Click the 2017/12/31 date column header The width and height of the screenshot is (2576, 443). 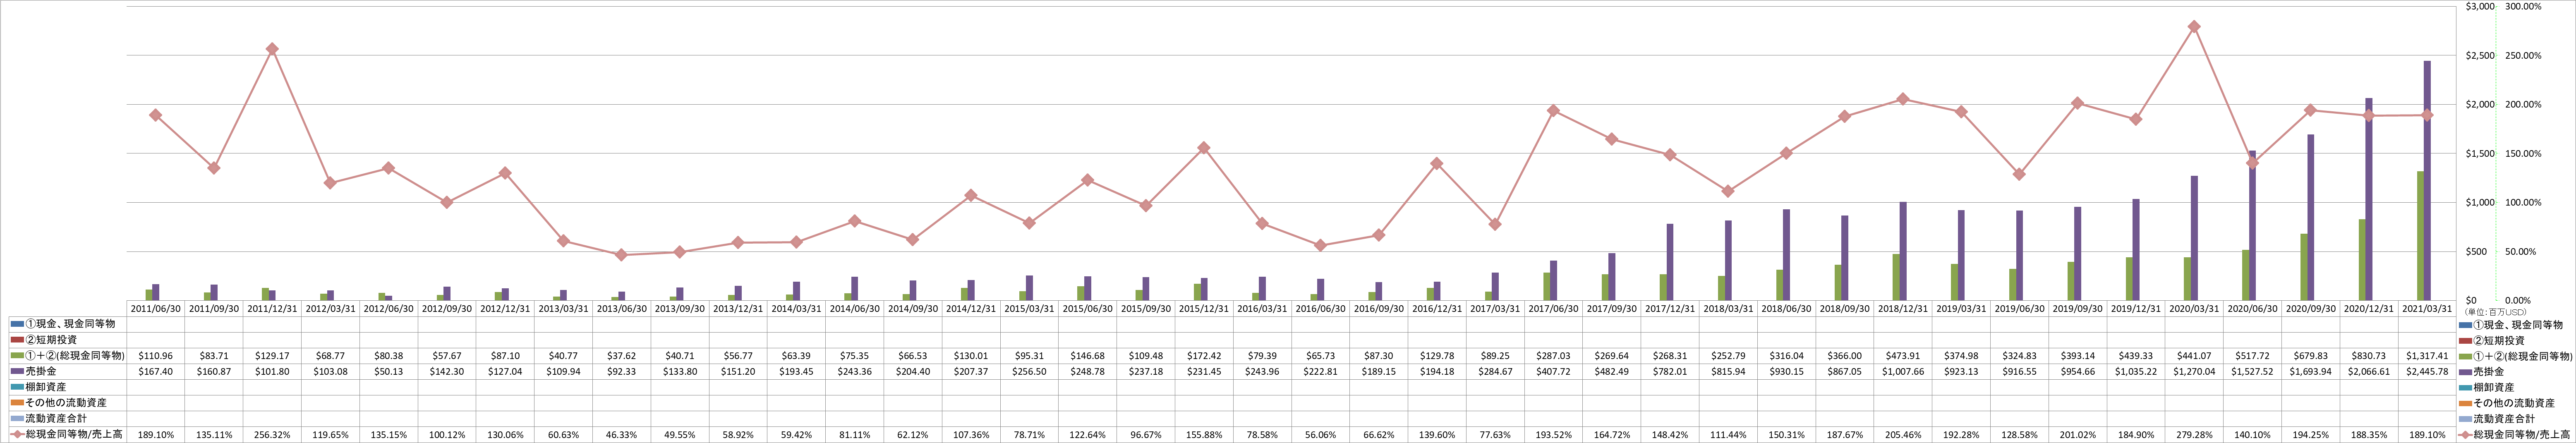[x=1670, y=309]
